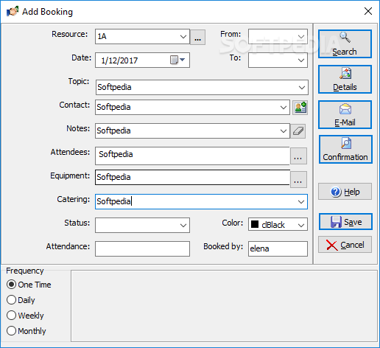Click the Add Booking title bar app icon
The image size is (380, 348).
13,11
